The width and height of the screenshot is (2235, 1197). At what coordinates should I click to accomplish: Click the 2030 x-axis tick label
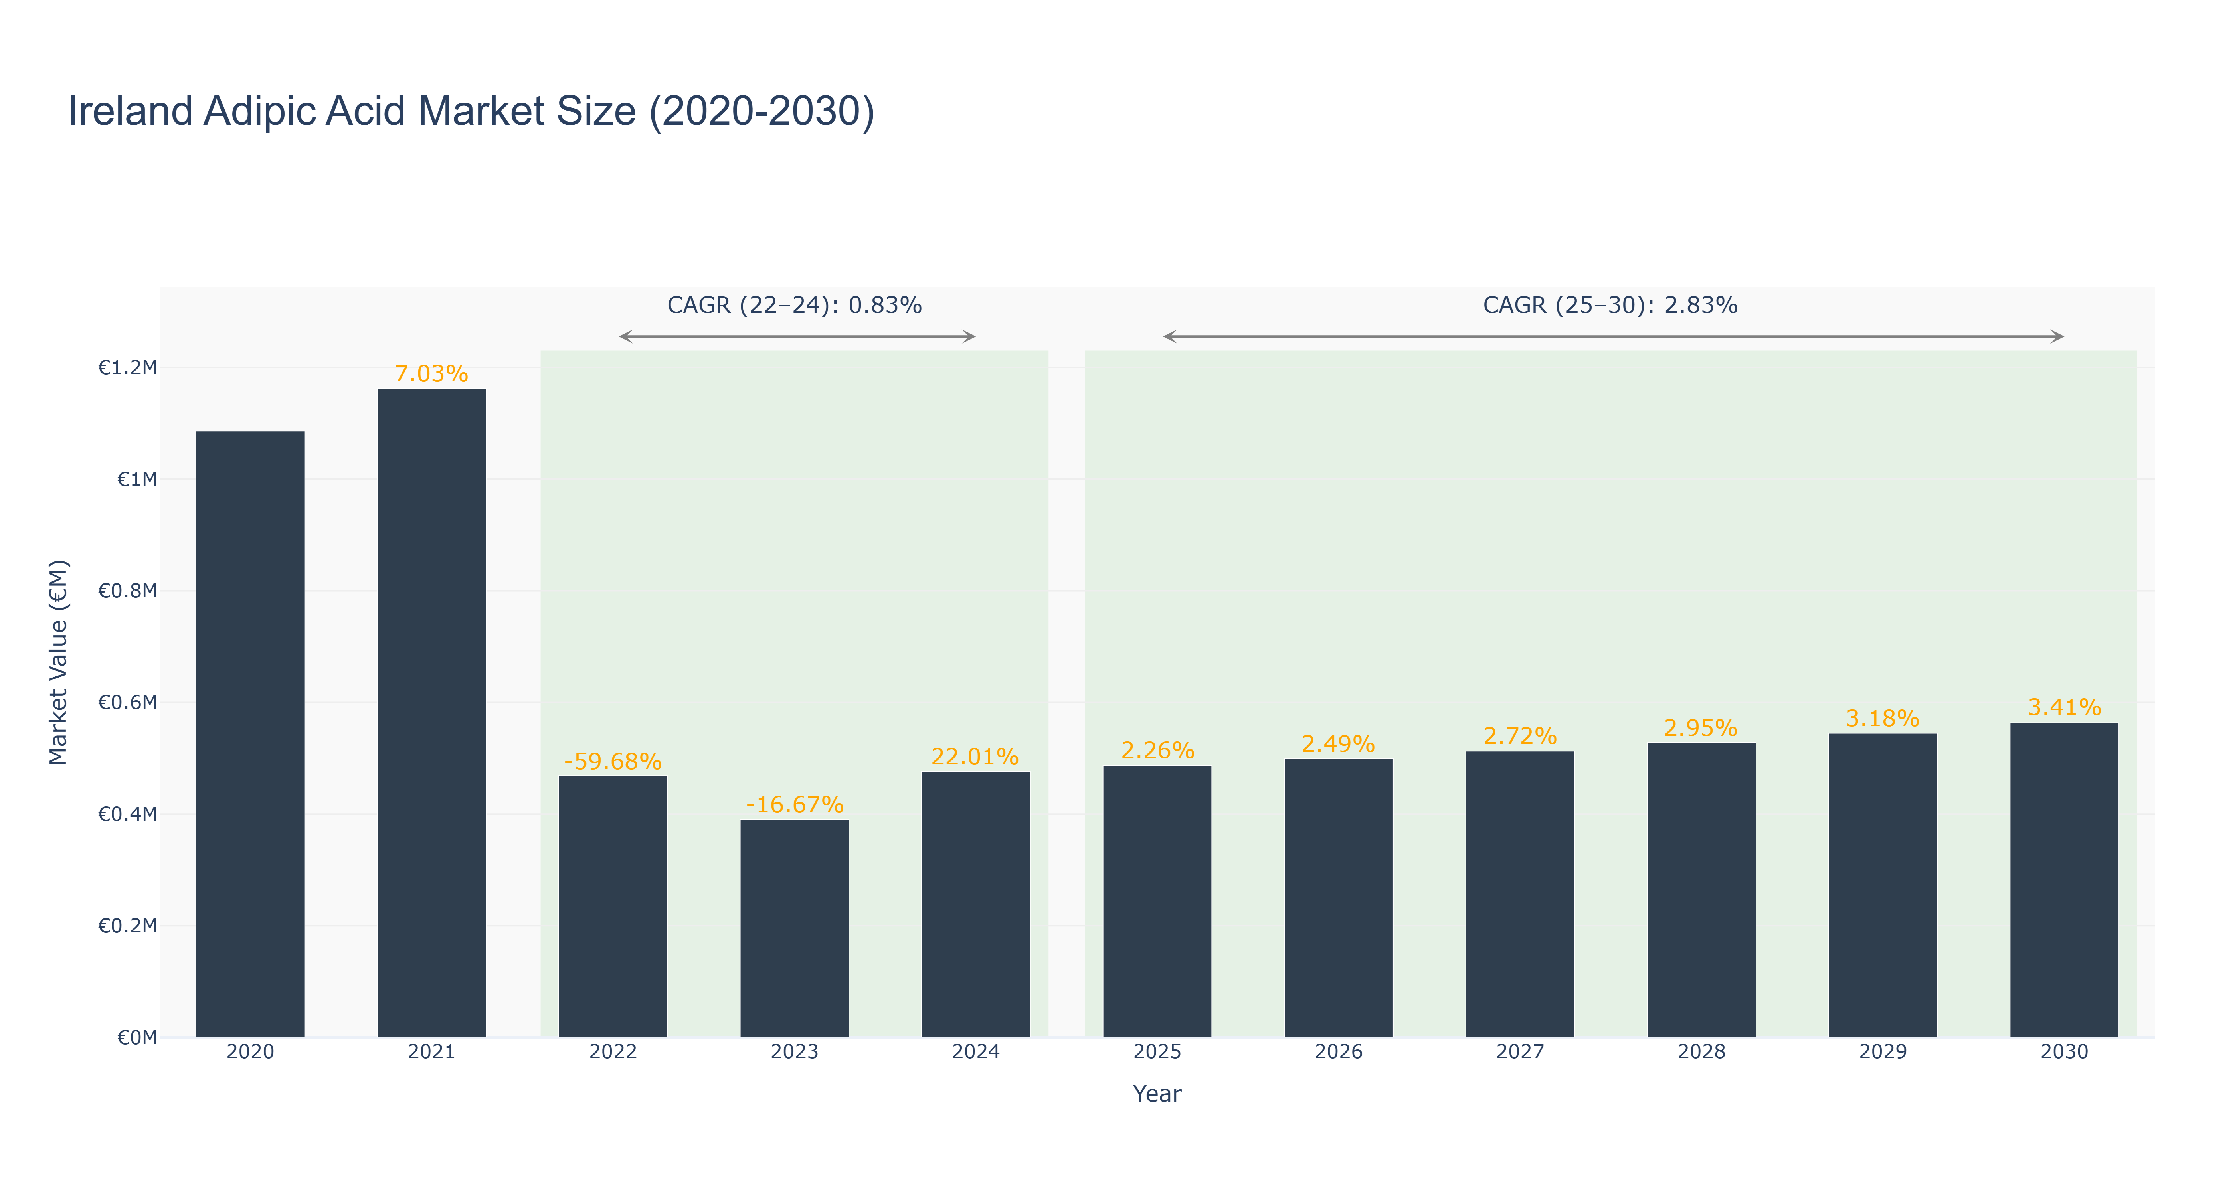pyautogui.click(x=2063, y=1052)
